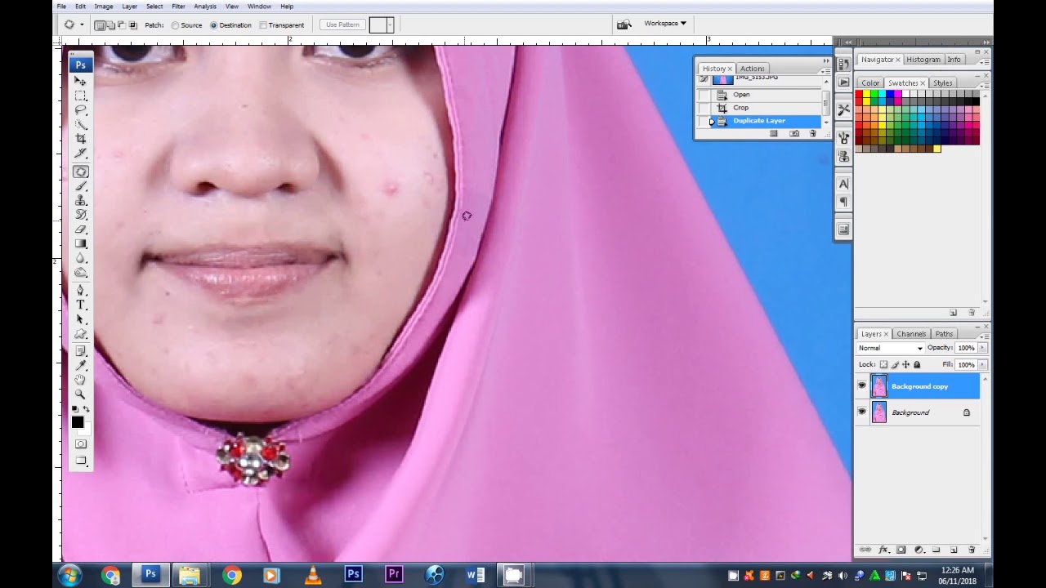
Task: Enable the Transparent checkbox
Action: click(263, 25)
